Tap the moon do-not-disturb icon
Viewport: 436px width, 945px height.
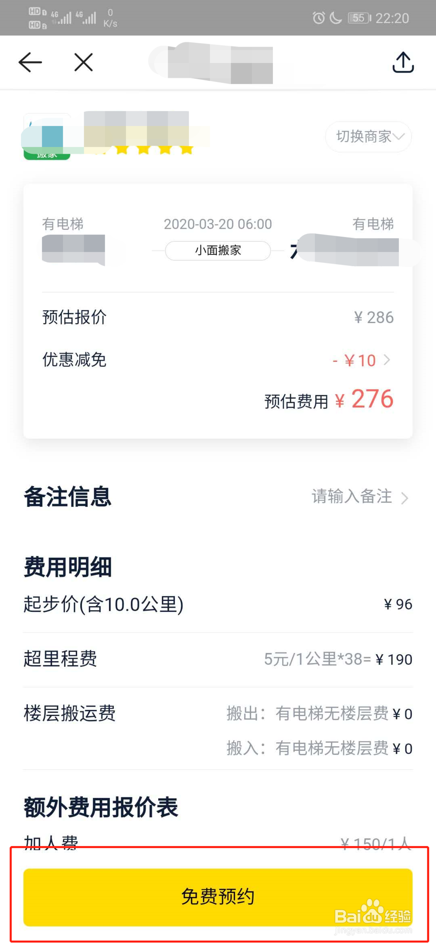click(335, 18)
